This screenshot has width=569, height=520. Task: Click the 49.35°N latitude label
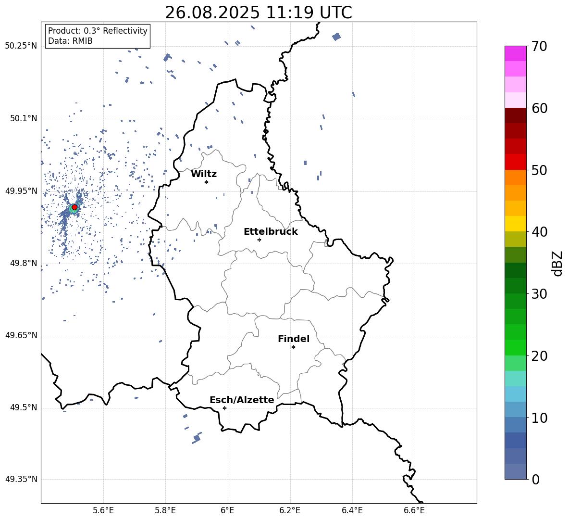pos(21,479)
